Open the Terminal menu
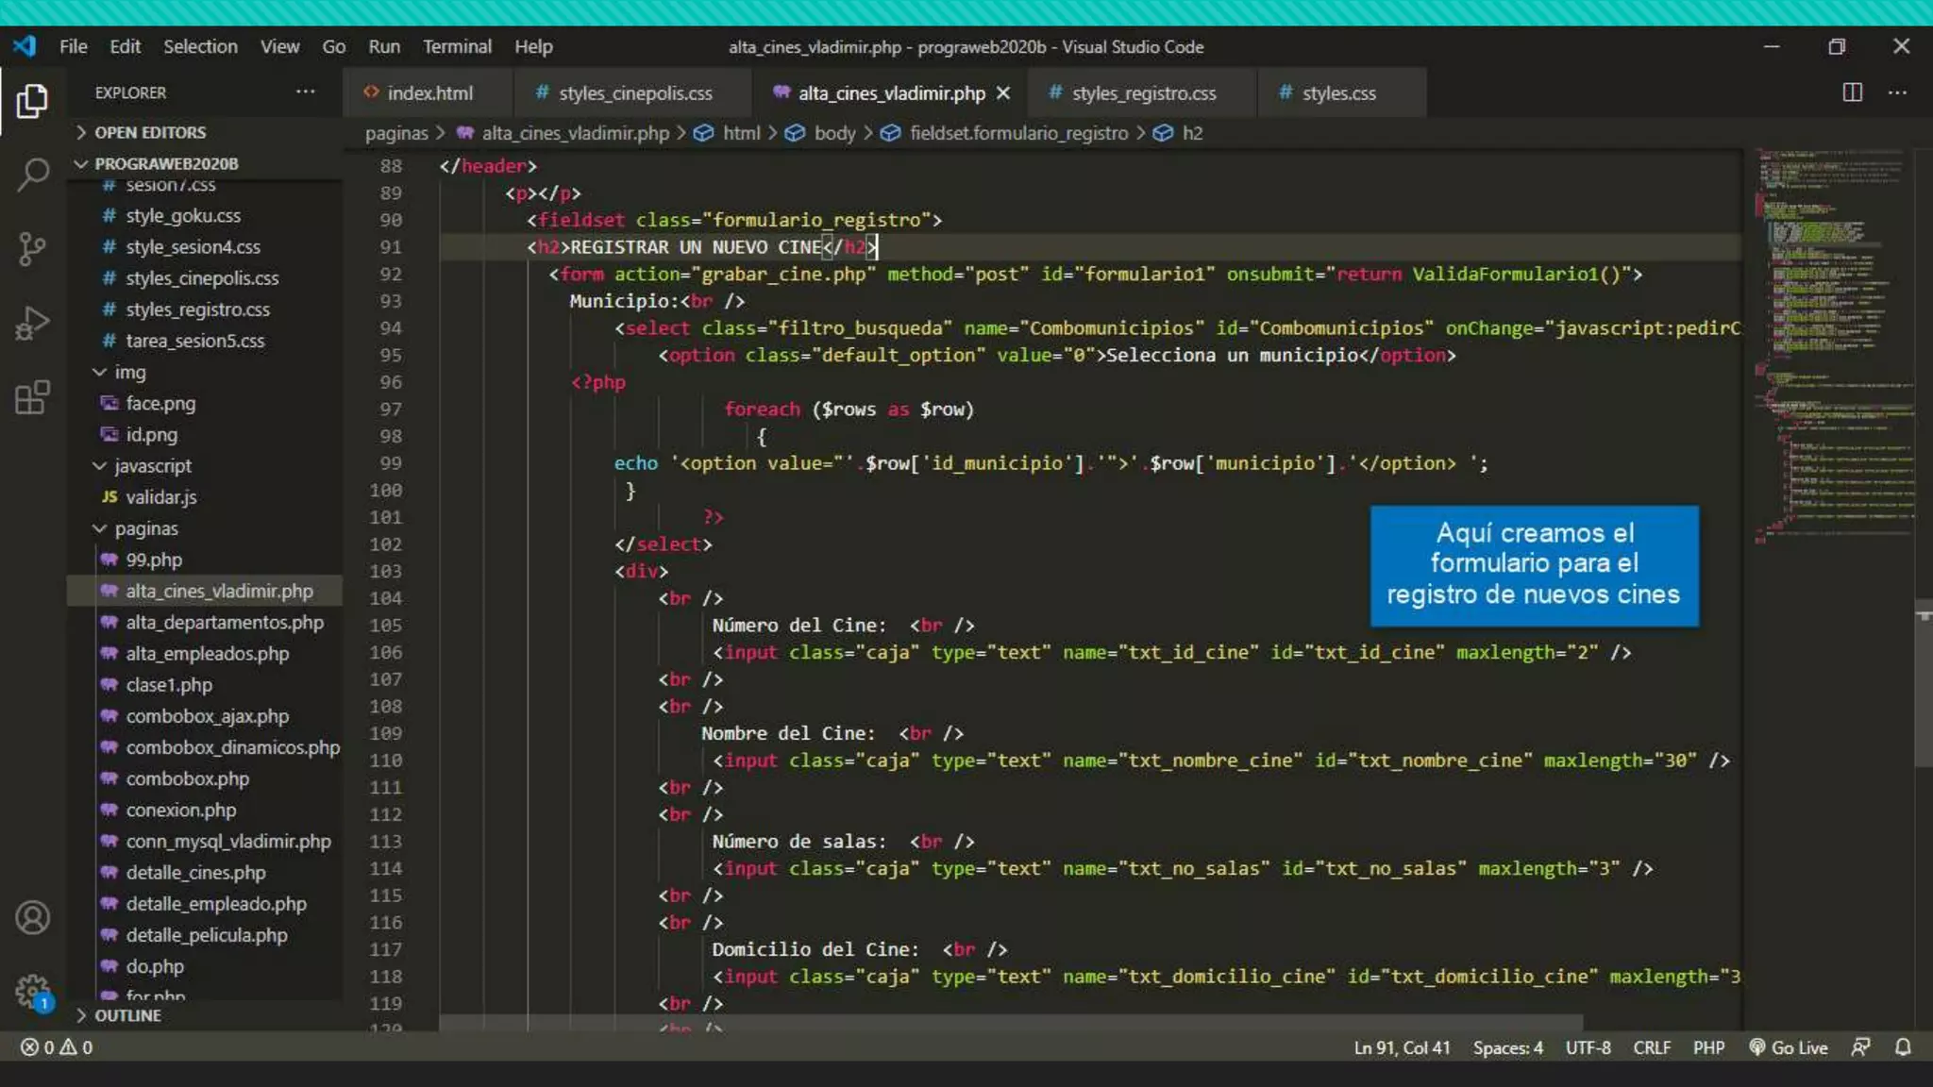 pyautogui.click(x=456, y=46)
